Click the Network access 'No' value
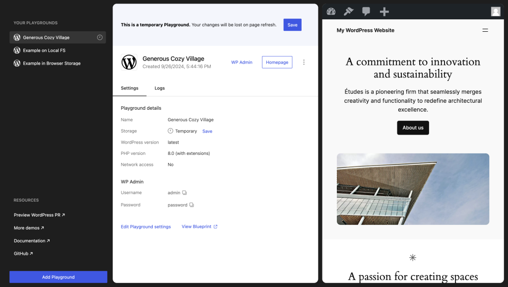 tap(171, 165)
